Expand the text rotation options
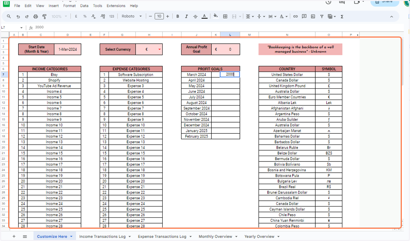The height and width of the screenshot is (241, 410). coord(284,16)
